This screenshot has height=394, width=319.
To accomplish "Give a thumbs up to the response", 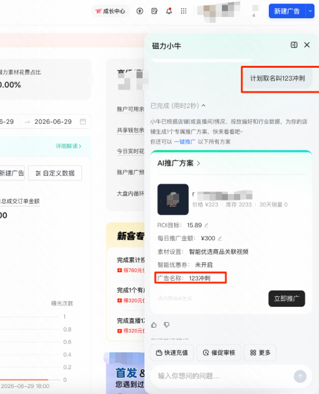I will pos(154,325).
